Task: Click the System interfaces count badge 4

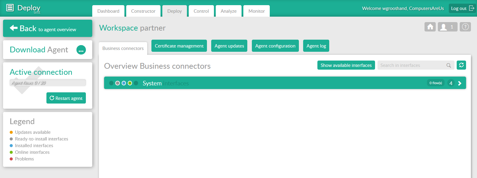Action: (451, 83)
